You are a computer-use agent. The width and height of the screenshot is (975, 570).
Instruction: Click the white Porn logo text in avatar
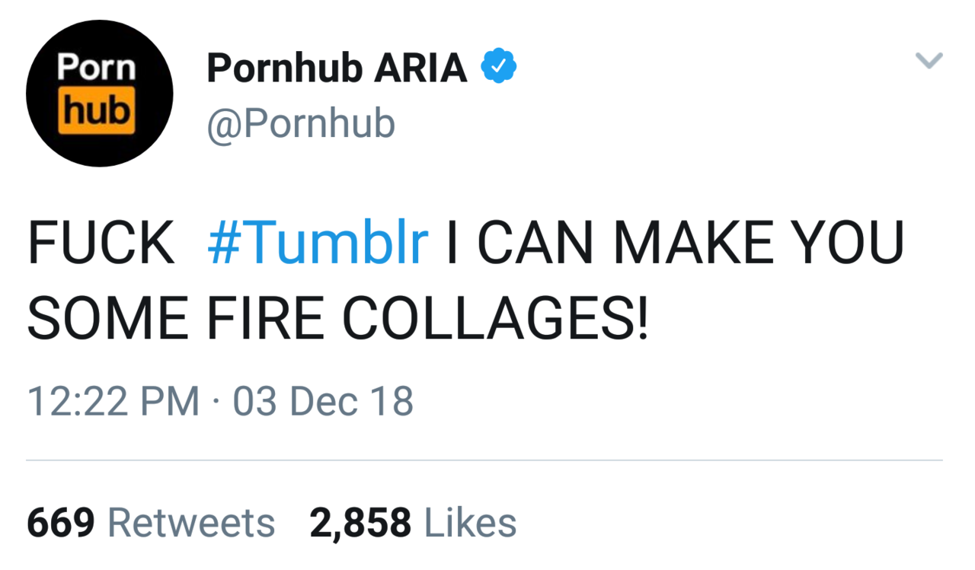click(x=97, y=68)
